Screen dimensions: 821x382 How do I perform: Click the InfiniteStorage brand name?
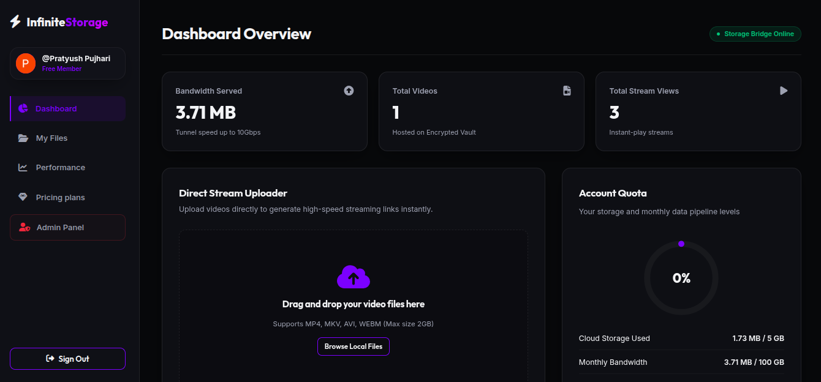(x=67, y=23)
